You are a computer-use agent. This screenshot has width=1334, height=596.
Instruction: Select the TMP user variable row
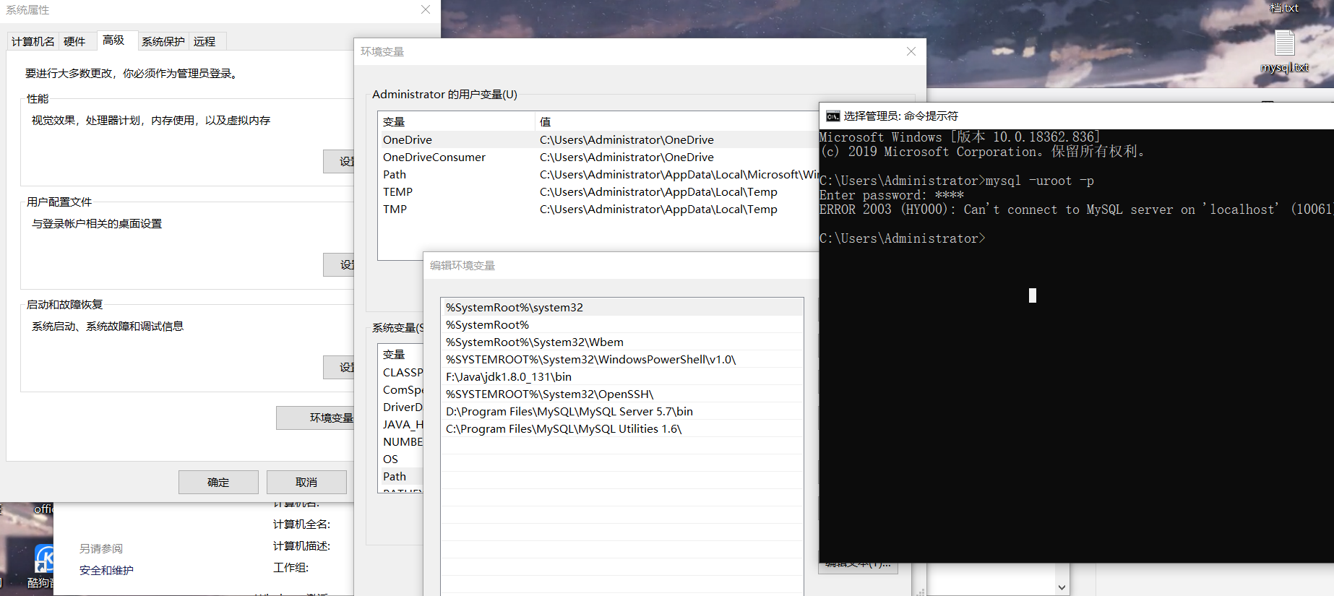tap(598, 209)
